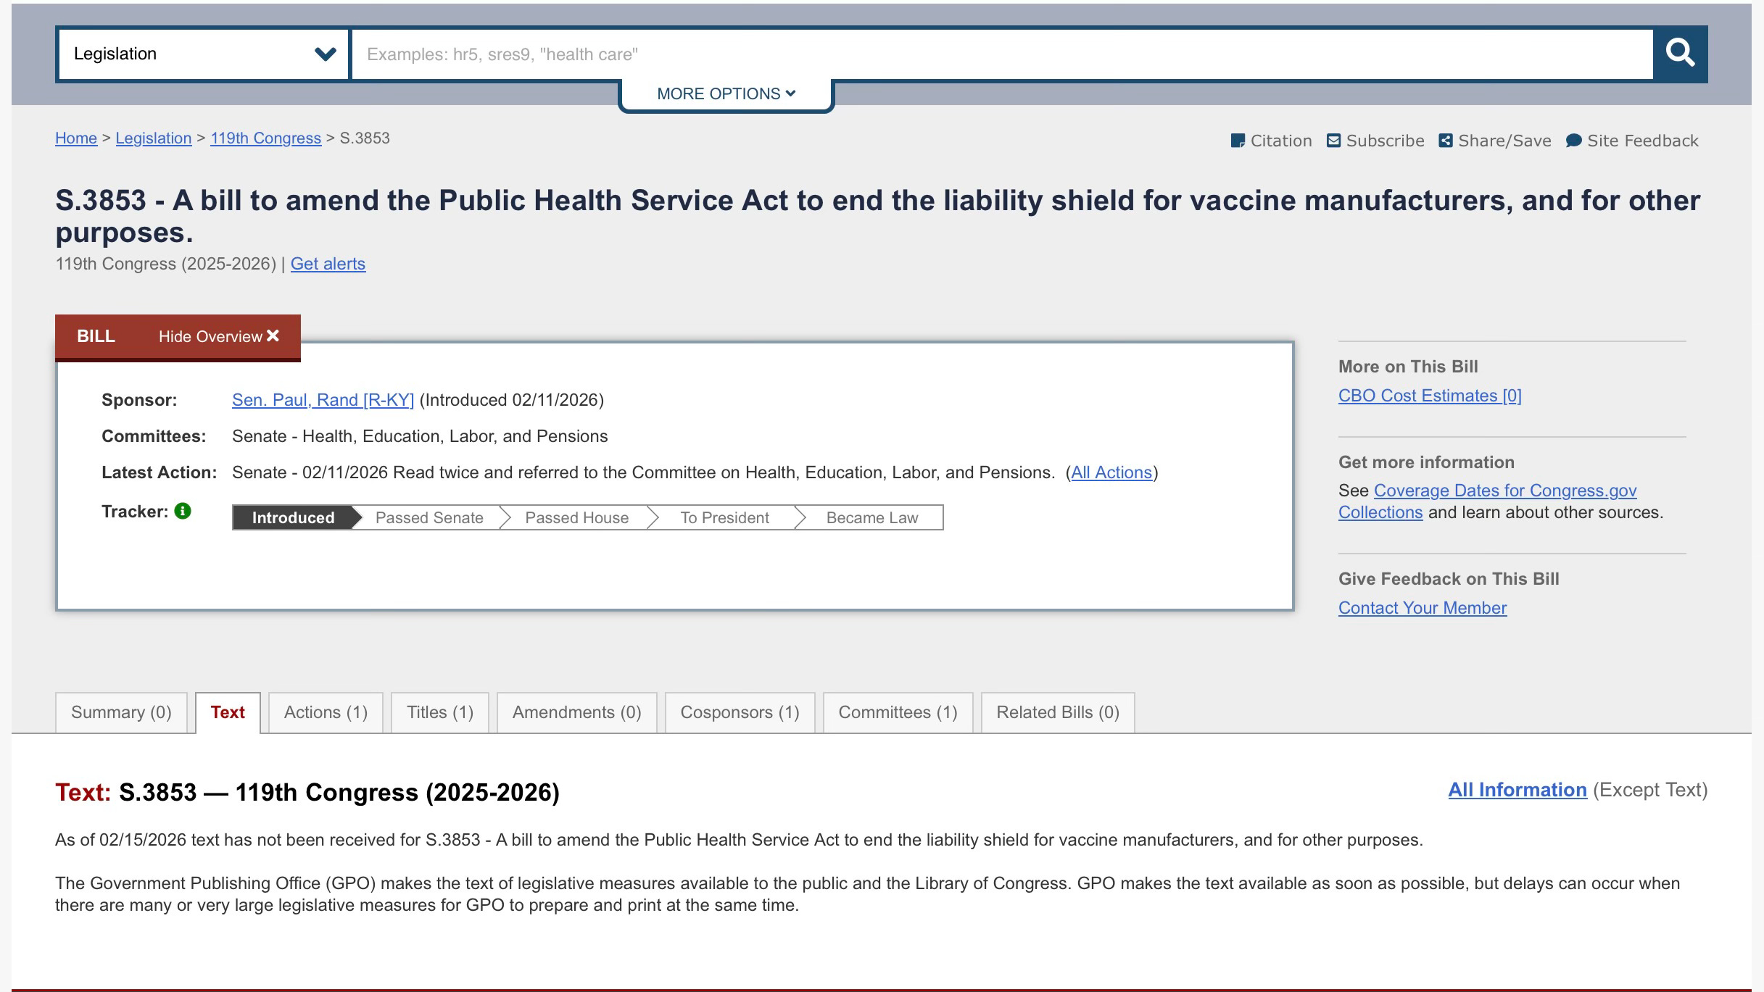Viewport: 1764px width, 992px height.
Task: Click the Get alerts link
Action: (x=328, y=264)
